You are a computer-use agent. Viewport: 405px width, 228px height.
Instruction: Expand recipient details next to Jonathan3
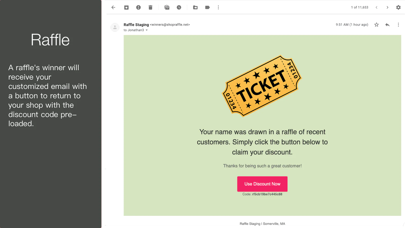pyautogui.click(x=147, y=30)
